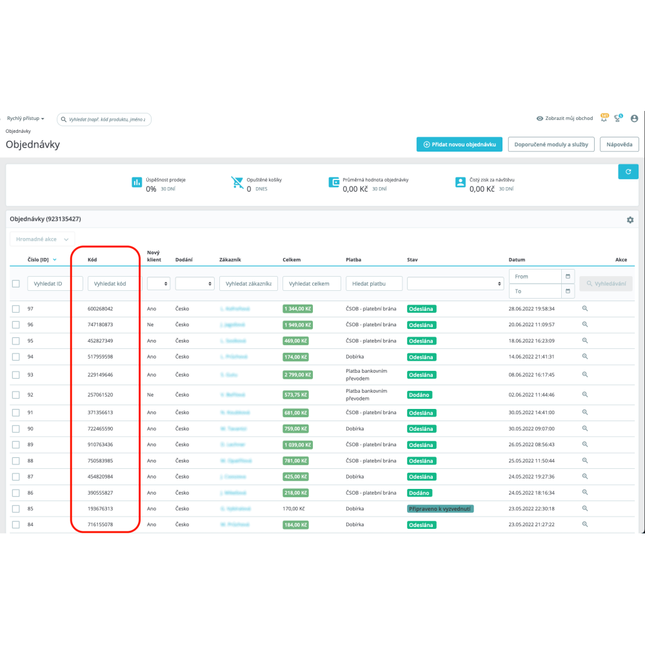This screenshot has height=645, width=645.
Task: Expand the Hromadné akce dropdown
Action: tap(43, 239)
